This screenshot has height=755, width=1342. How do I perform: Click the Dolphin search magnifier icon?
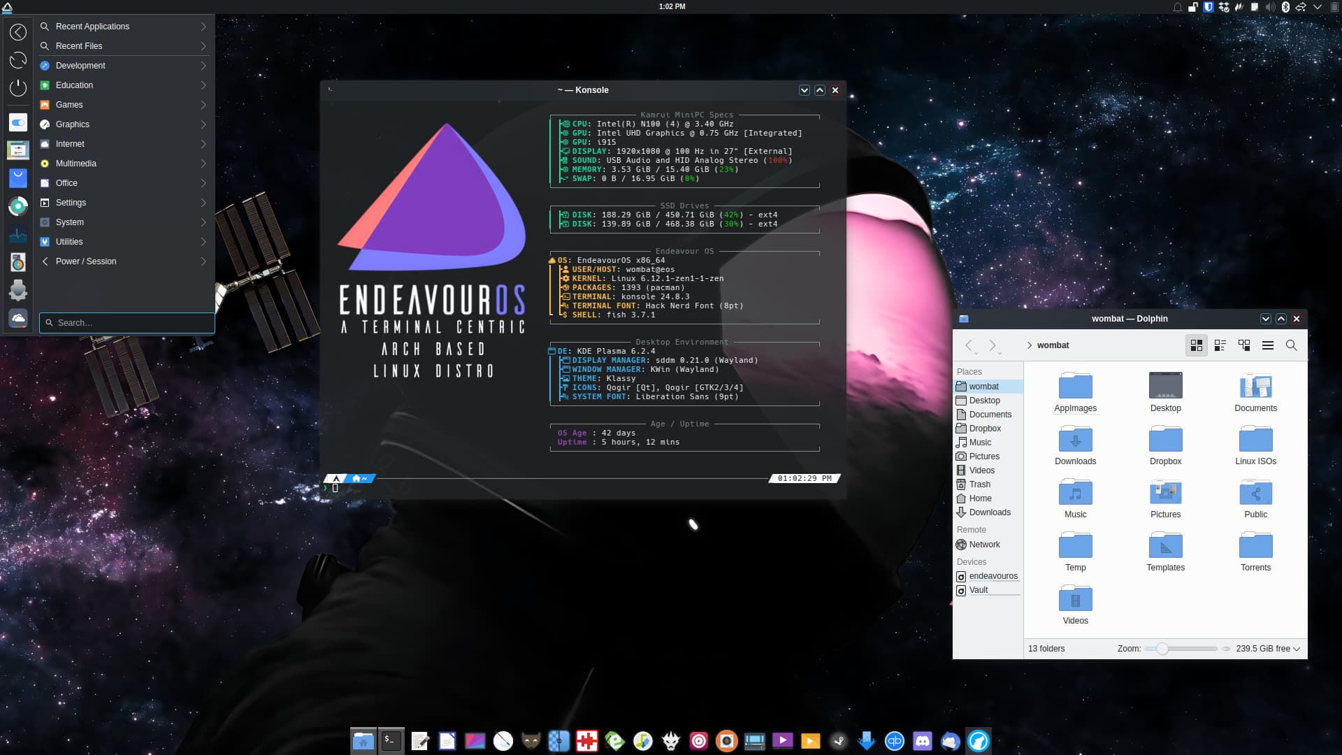(x=1292, y=345)
